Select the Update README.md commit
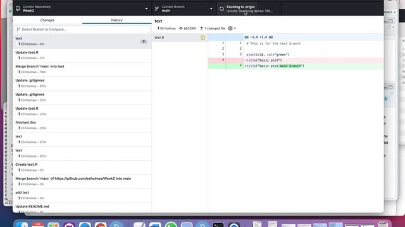405x227 pixels. (x=82, y=208)
